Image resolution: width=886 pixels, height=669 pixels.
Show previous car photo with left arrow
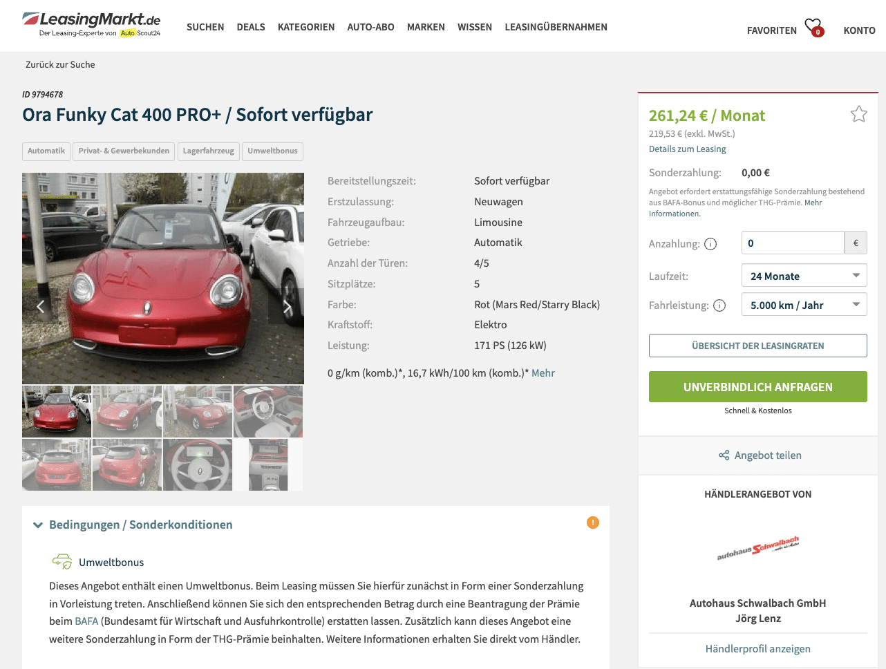[x=41, y=307]
